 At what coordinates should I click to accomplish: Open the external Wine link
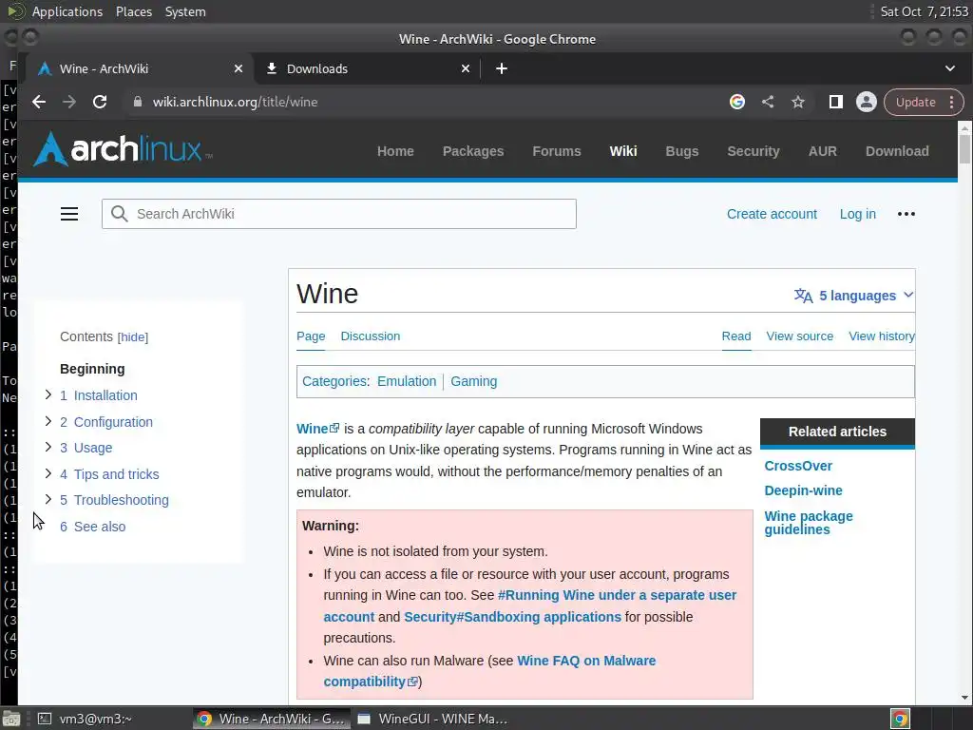pyautogui.click(x=317, y=429)
